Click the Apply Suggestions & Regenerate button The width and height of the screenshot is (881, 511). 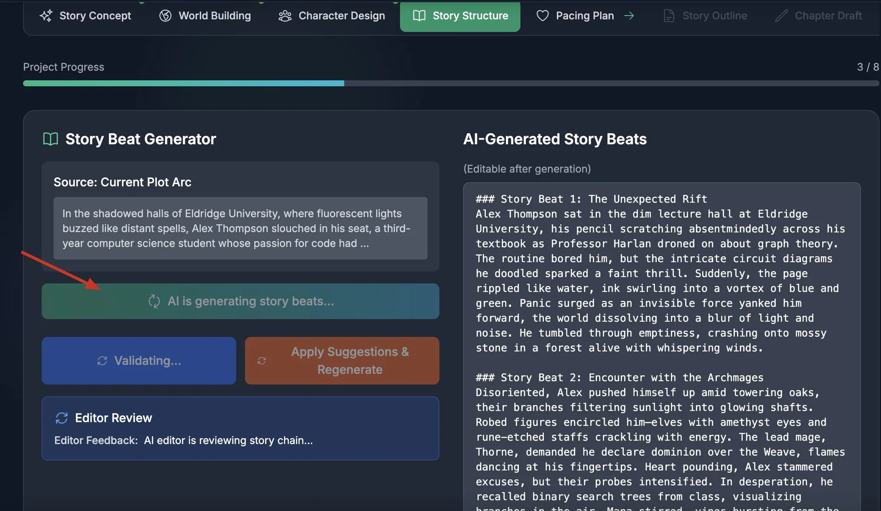click(341, 361)
